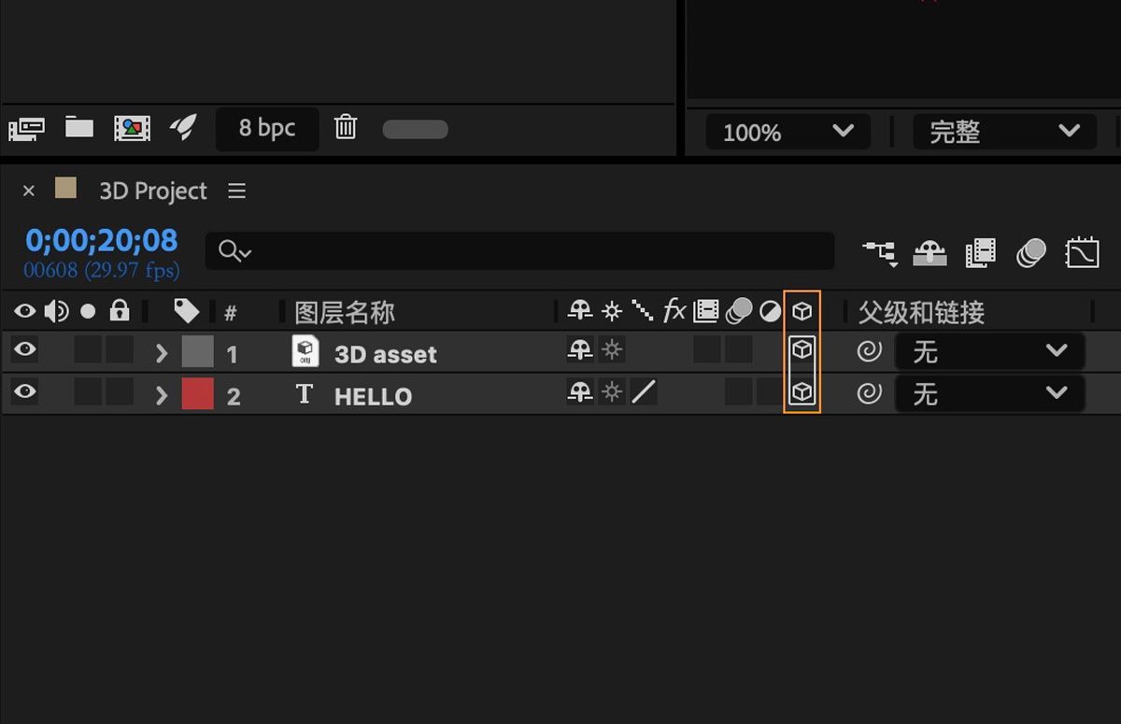Image resolution: width=1121 pixels, height=724 pixels.
Task: Expand the 3D asset layer properties
Action: (162, 353)
